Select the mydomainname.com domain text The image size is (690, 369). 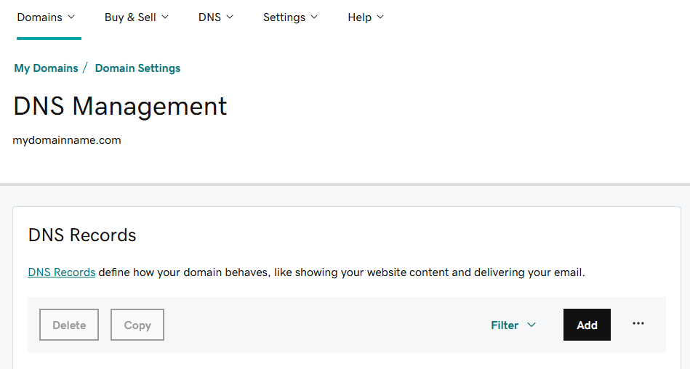pyautogui.click(x=67, y=140)
